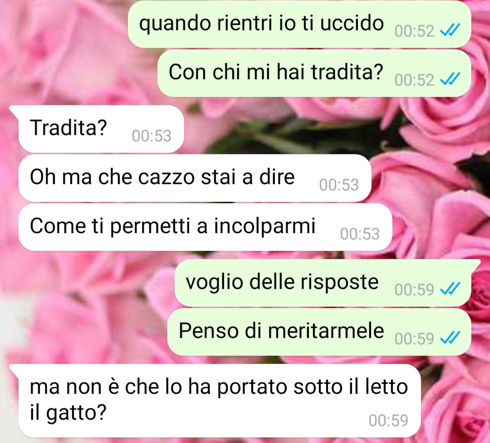Screen dimensions: 490x443
Task: Select the 'quando rientri io ti uccido' message
Action: [299, 24]
